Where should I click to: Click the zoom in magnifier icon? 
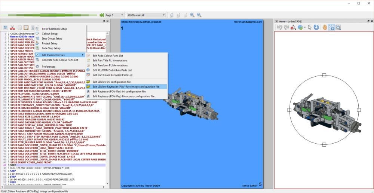[192, 15]
